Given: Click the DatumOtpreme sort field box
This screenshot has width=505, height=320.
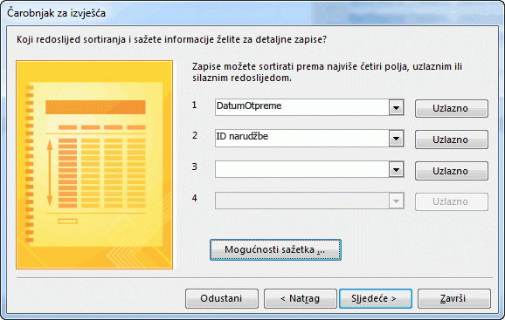Looking at the screenshot, I should point(309,107).
